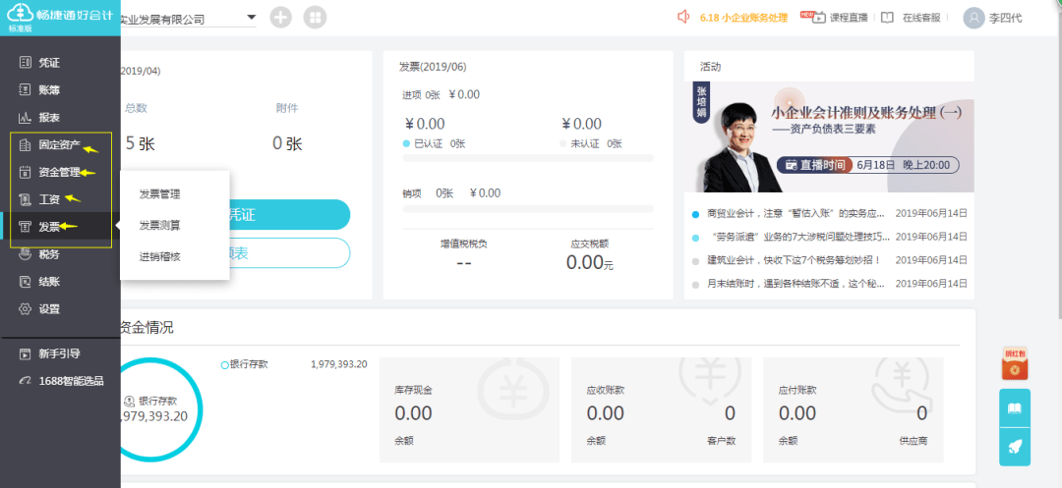Click the rocket icon on right edge

pyautogui.click(x=1015, y=447)
